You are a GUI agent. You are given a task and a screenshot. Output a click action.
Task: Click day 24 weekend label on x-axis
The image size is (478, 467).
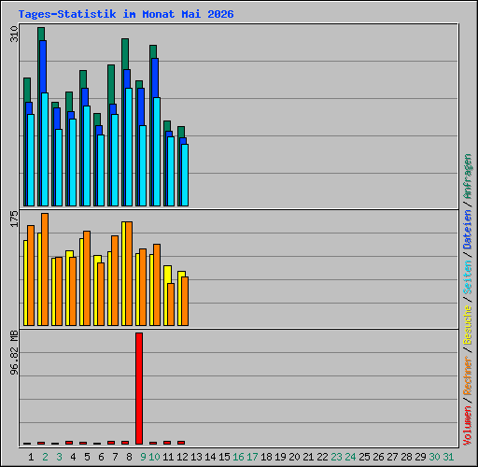coord(350,457)
